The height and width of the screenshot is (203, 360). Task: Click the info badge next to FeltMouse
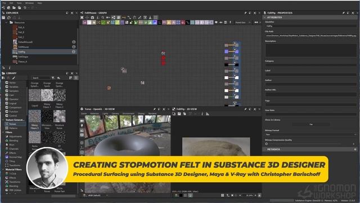[x=74, y=47]
